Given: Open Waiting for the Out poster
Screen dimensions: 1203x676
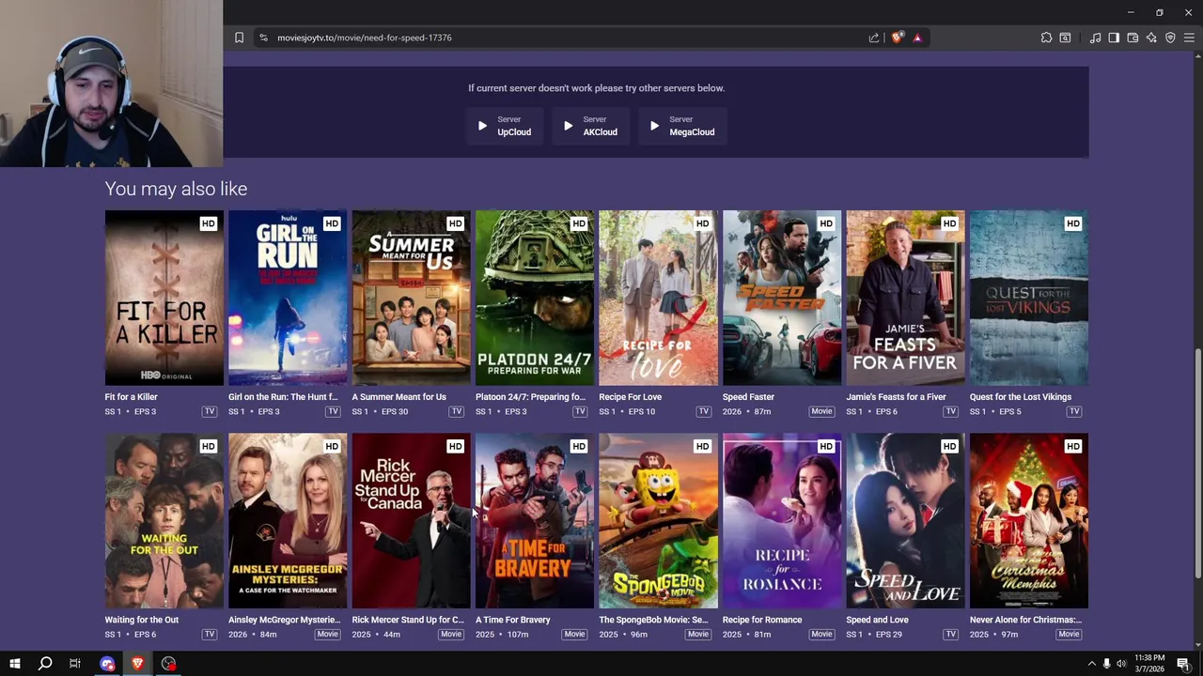Looking at the screenshot, I should point(164,521).
